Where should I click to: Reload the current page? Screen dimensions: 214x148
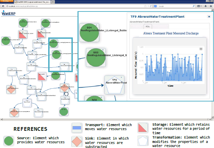pyautogui.click(x=151, y=6)
